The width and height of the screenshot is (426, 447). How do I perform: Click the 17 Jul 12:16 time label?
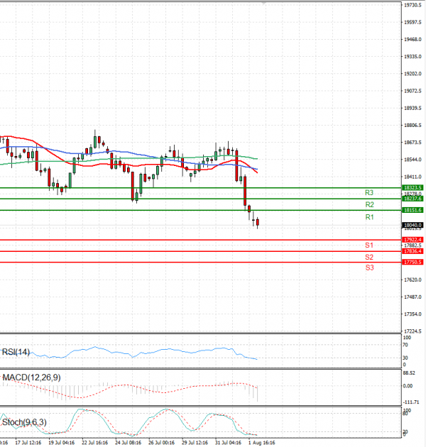pos(28,443)
